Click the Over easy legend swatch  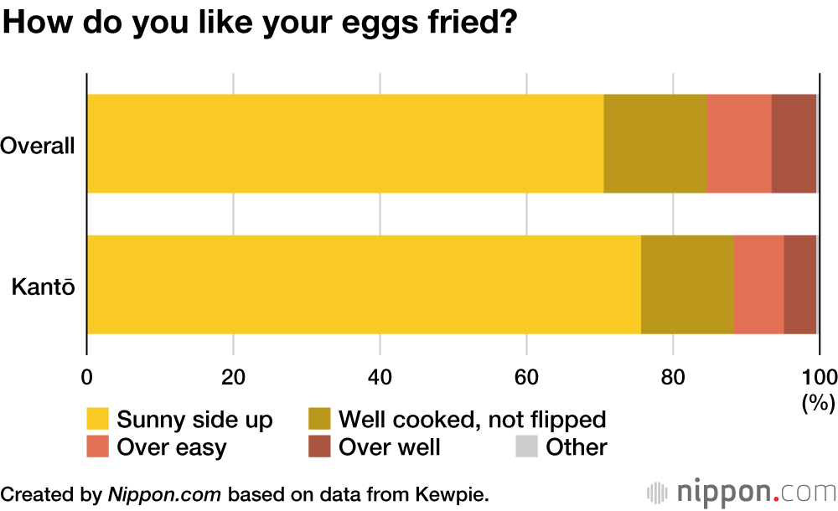[98, 447]
